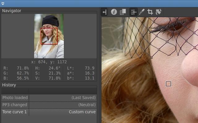198x123 pixels.
Task: Click the B: 56.5% value readout
Action: tap(16, 78)
